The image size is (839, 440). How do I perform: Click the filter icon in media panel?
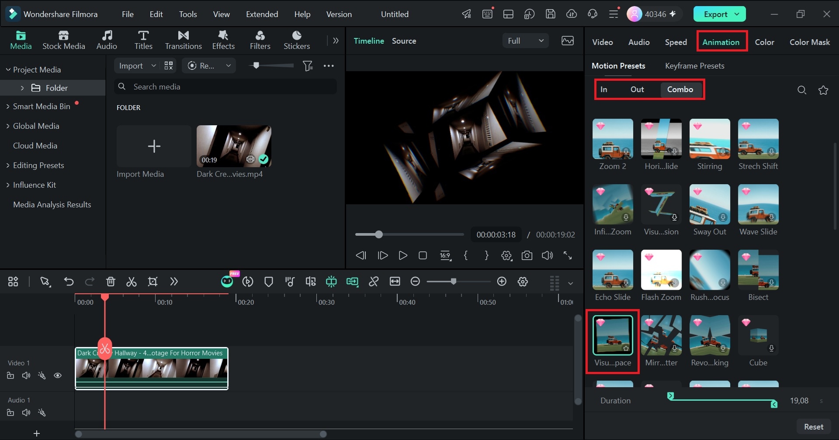pos(308,65)
